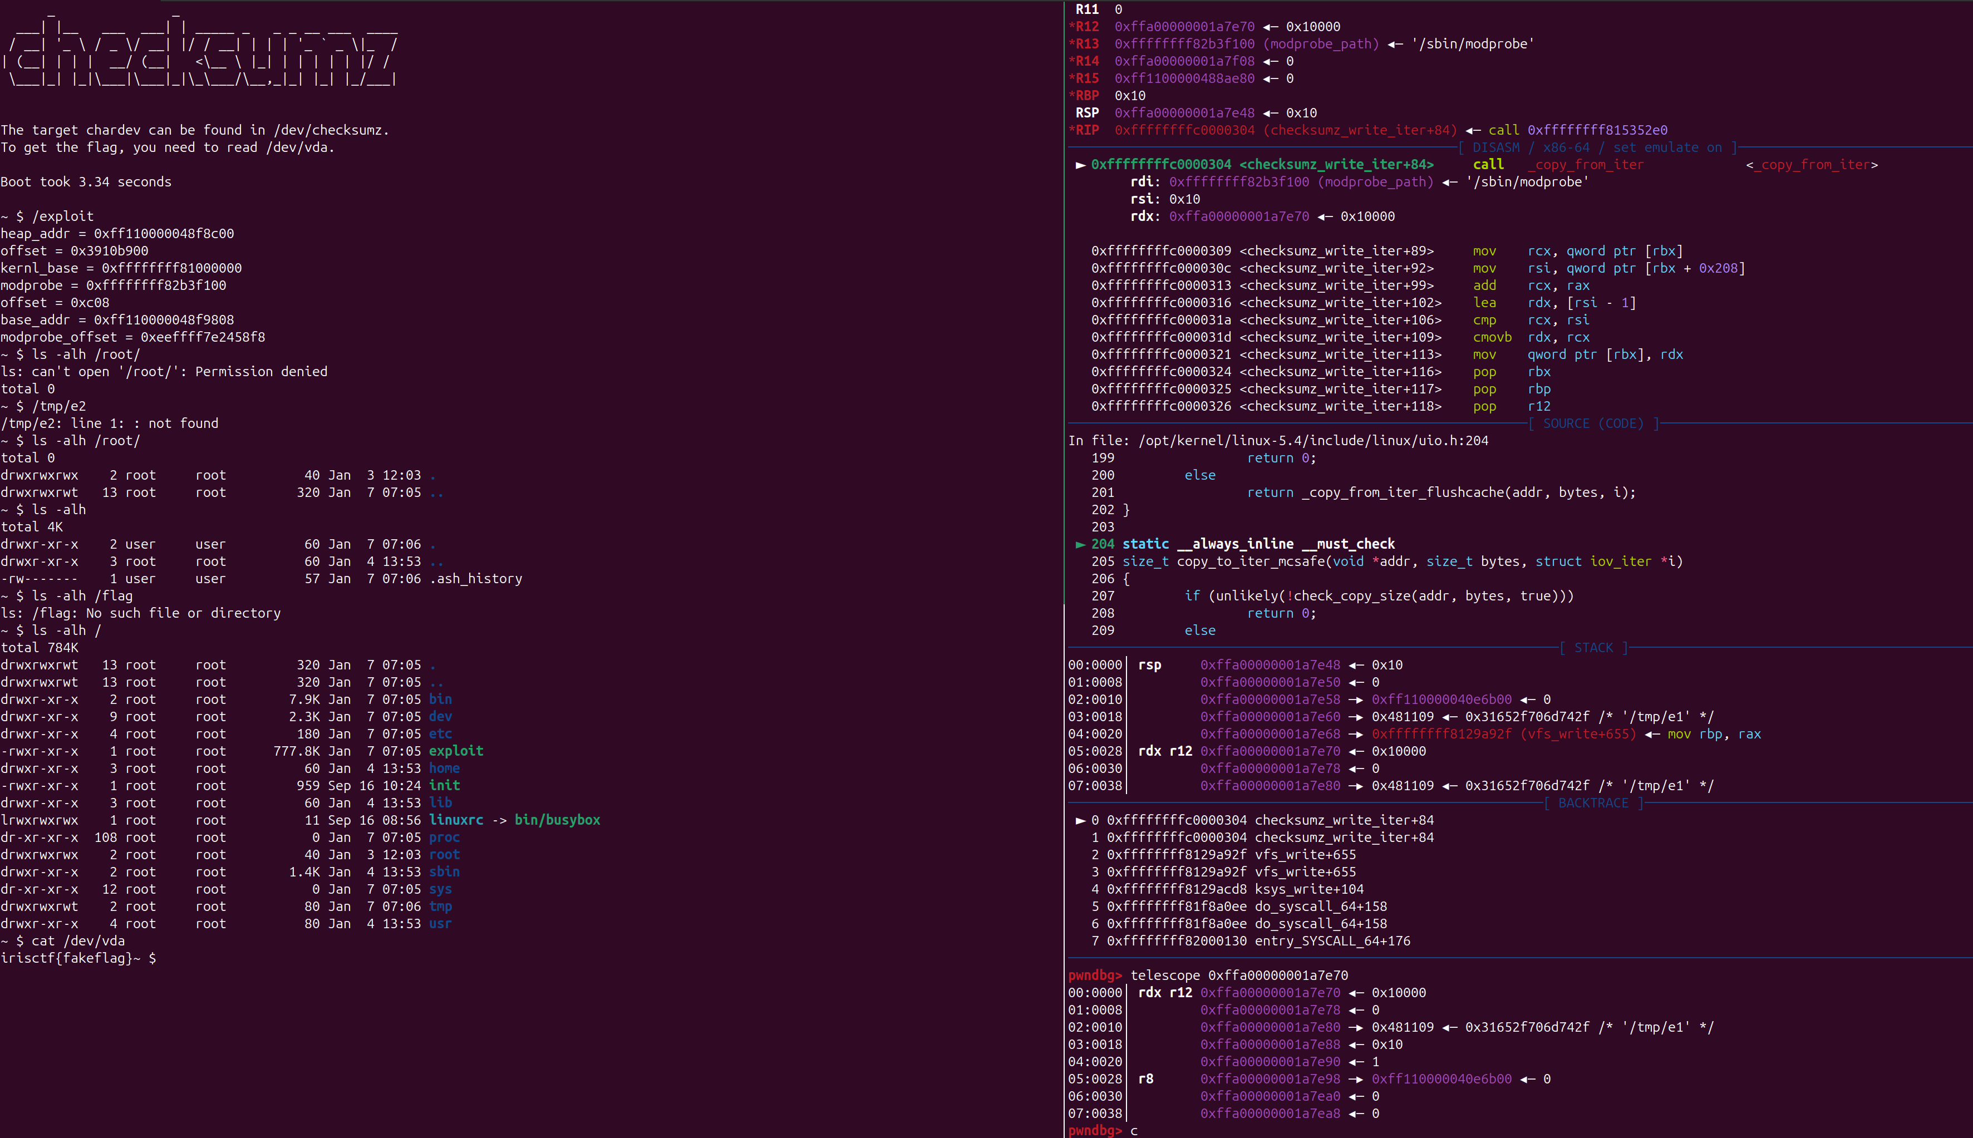This screenshot has height=1138, width=1973.
Task: Click the 'modprobe = 0xffffffff82b3f100' line
Action: point(114,284)
